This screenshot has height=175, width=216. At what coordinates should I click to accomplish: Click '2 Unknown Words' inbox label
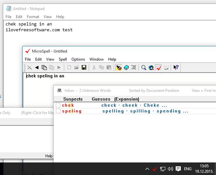pyautogui.click(x=95, y=90)
